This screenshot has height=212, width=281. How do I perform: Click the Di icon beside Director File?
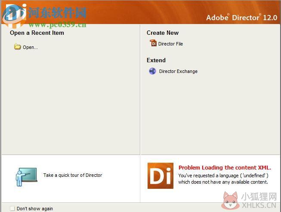click(x=153, y=43)
